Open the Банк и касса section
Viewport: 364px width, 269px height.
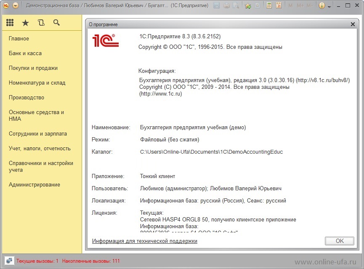25,53
